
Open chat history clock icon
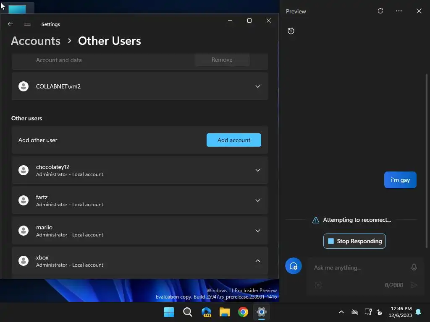click(x=291, y=31)
